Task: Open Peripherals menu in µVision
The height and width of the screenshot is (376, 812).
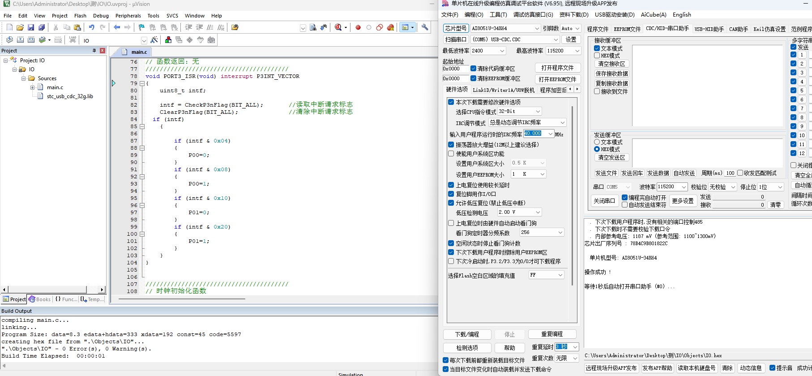Action: [128, 16]
